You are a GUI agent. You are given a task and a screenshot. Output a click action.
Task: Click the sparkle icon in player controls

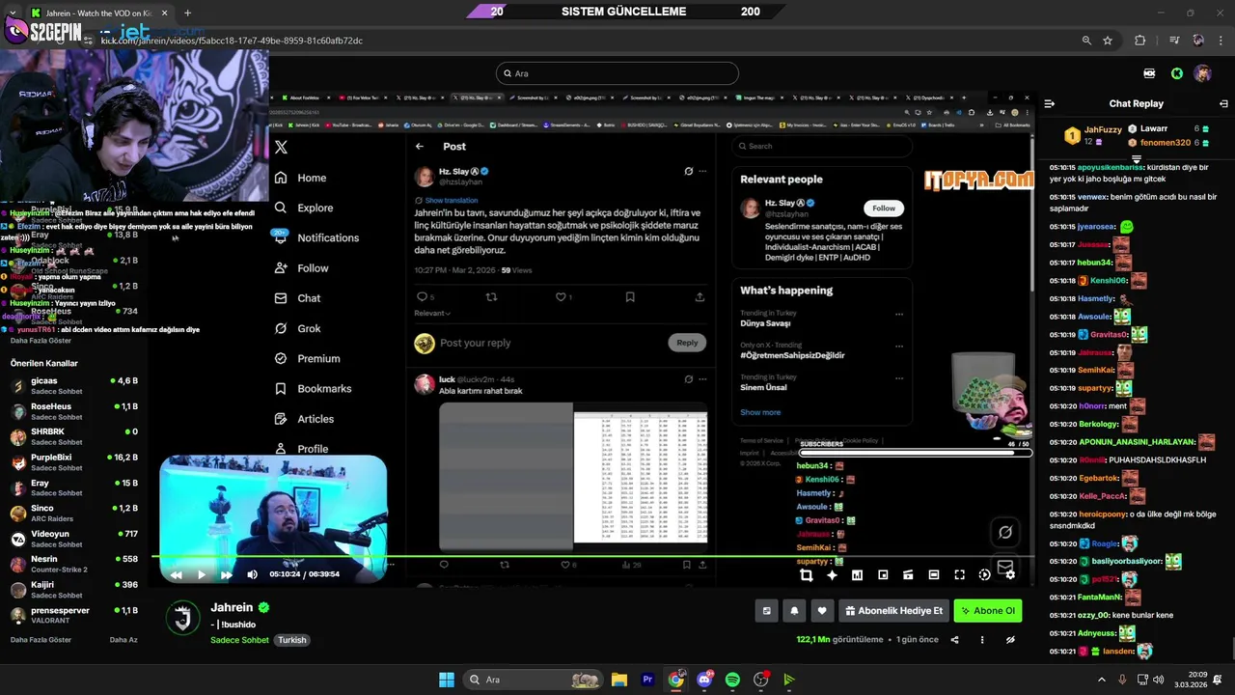click(x=832, y=574)
